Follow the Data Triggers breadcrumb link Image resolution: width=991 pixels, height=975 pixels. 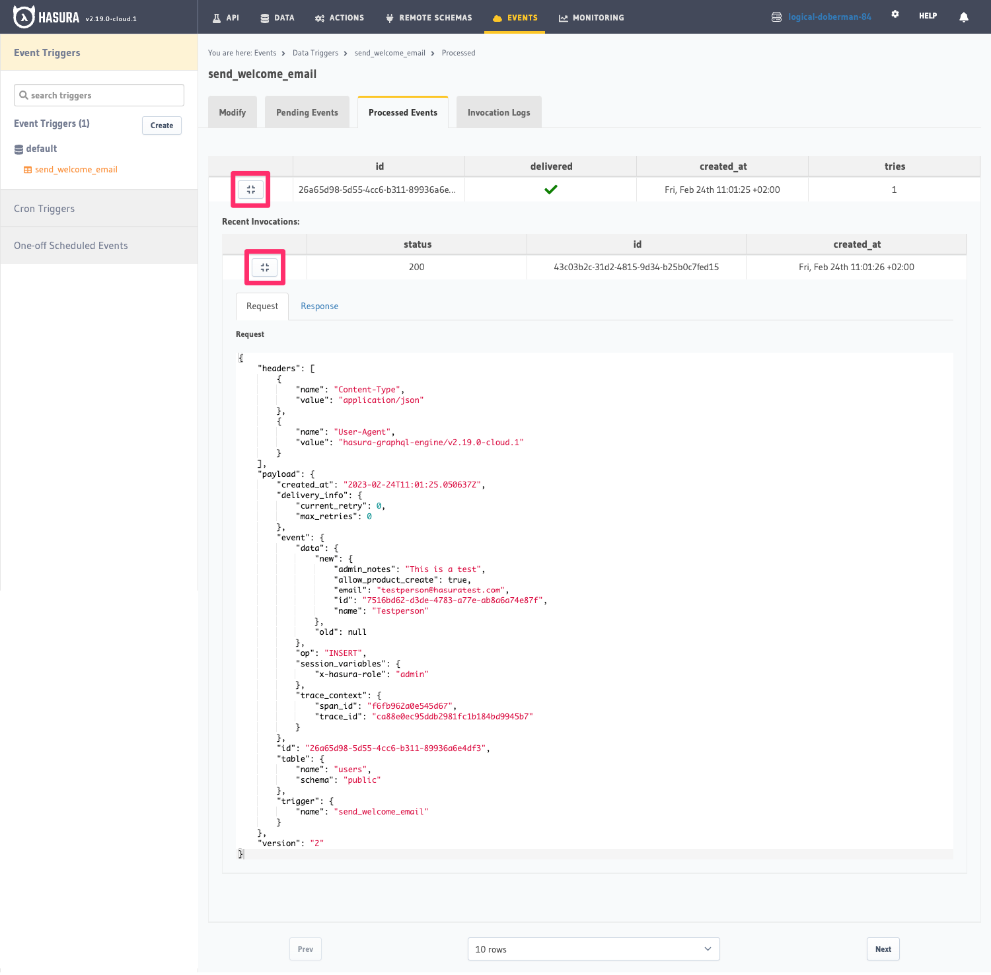pyautogui.click(x=315, y=53)
